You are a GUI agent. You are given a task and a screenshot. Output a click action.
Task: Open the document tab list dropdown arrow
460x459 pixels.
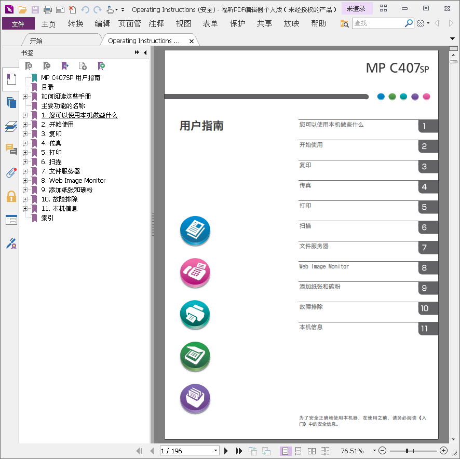click(x=453, y=38)
